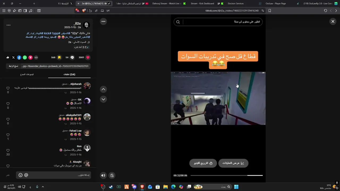Open a new browser tab
Viewport: 340px width, 191px height.
click(x=34, y=3)
